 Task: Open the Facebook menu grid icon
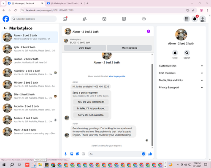pos(187,19)
